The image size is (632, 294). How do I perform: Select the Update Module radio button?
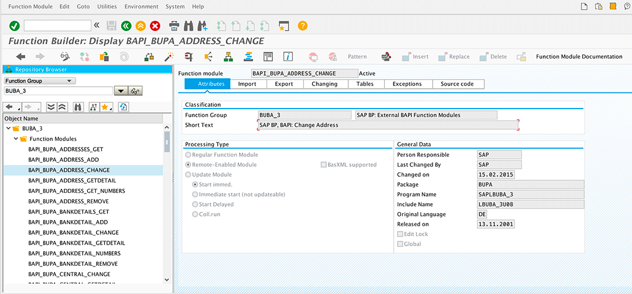tap(188, 175)
